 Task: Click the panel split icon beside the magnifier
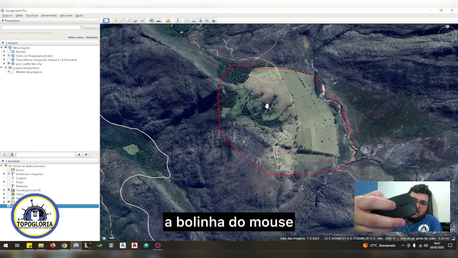click(11, 154)
